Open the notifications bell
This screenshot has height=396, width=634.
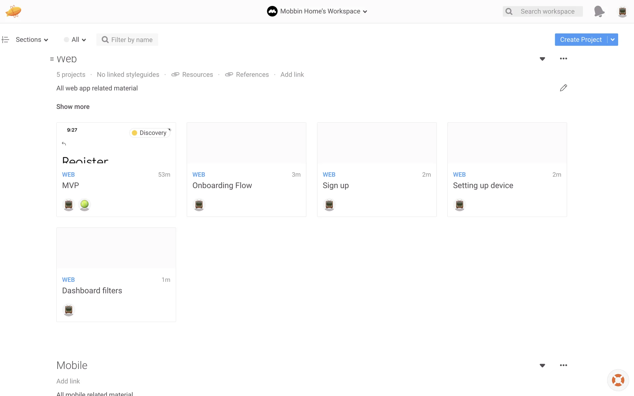pos(599,11)
